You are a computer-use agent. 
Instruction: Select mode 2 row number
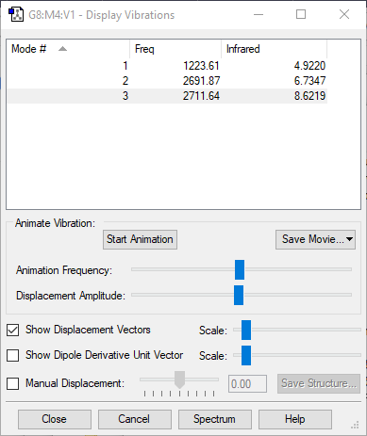tap(125, 81)
